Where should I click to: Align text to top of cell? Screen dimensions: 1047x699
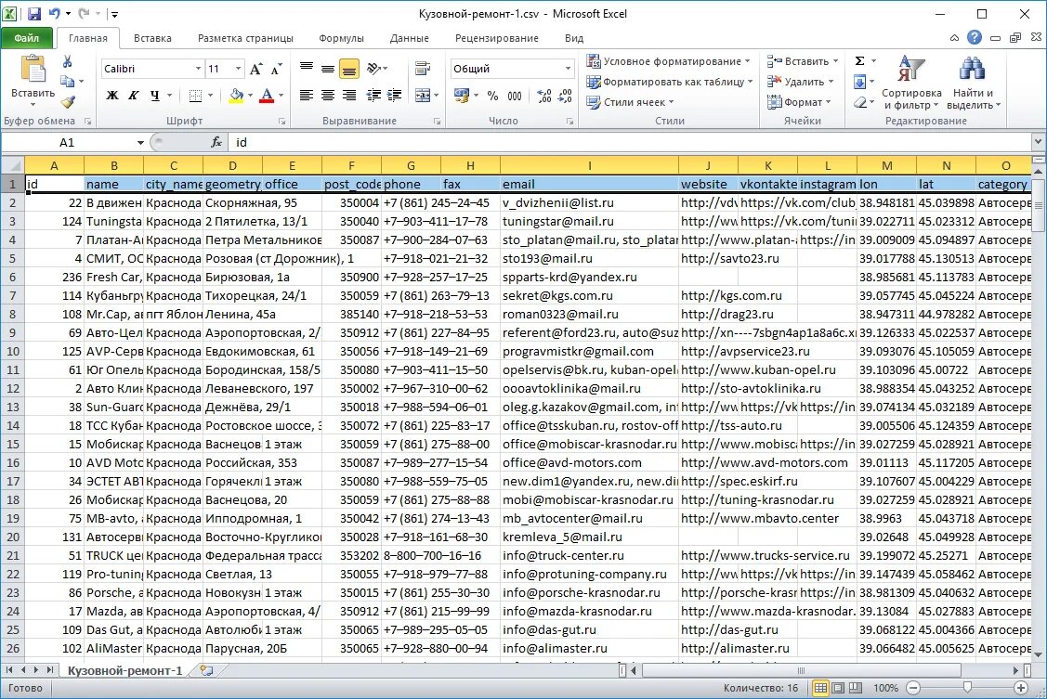click(x=307, y=68)
